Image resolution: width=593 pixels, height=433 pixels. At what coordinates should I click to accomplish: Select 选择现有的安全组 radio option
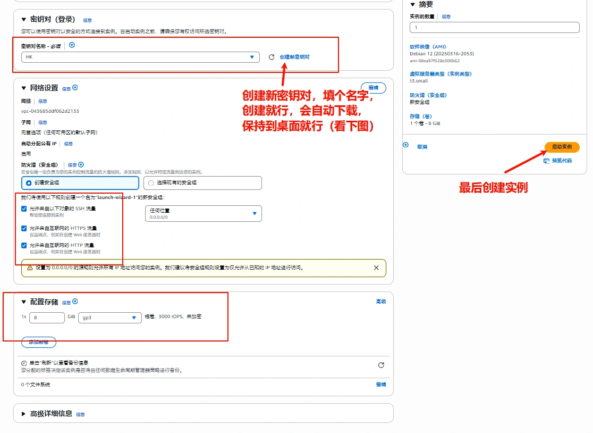coord(151,183)
